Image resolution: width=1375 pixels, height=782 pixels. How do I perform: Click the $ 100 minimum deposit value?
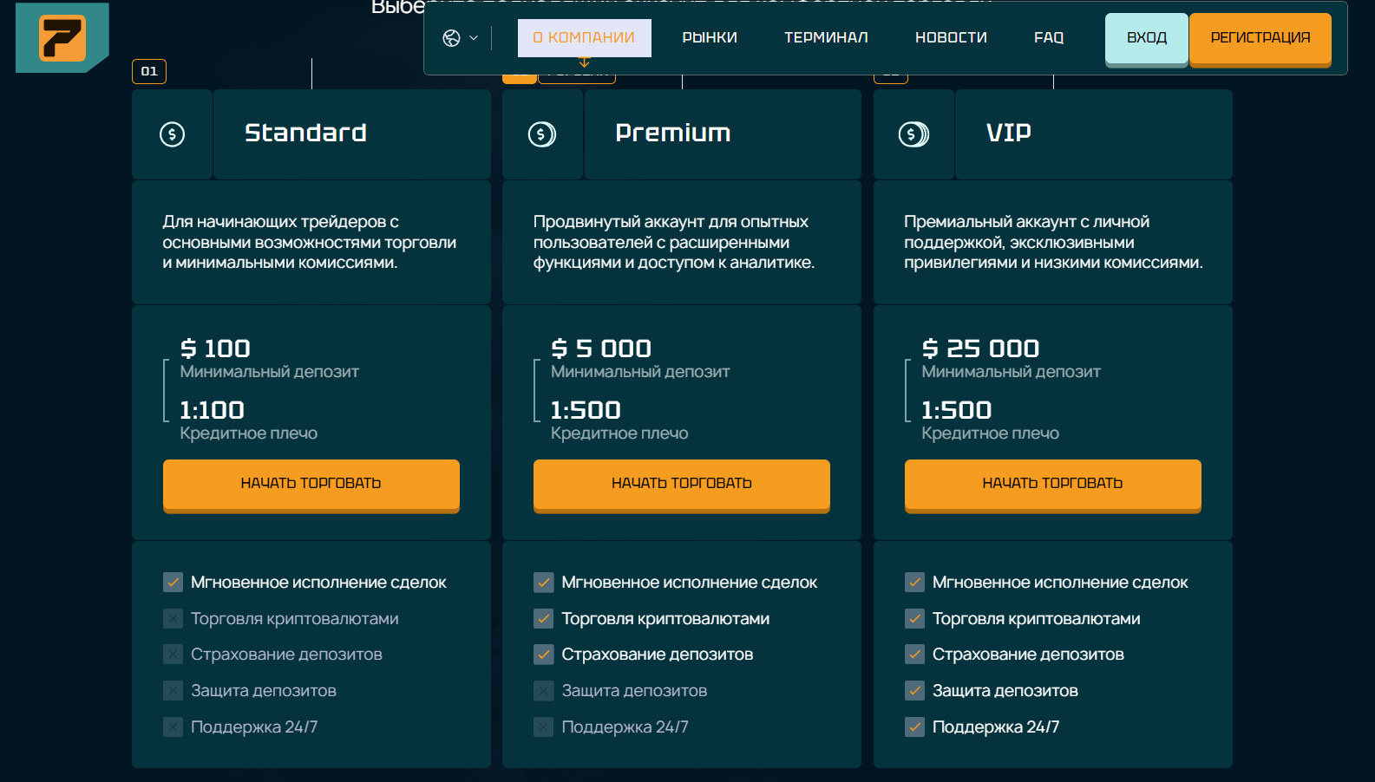pyautogui.click(x=215, y=349)
